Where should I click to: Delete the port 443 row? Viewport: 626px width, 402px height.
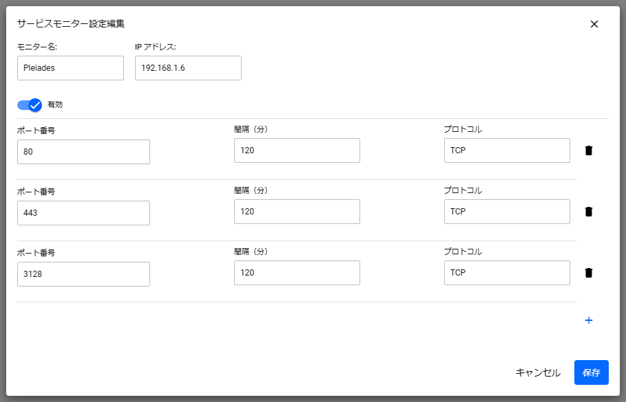(x=588, y=212)
